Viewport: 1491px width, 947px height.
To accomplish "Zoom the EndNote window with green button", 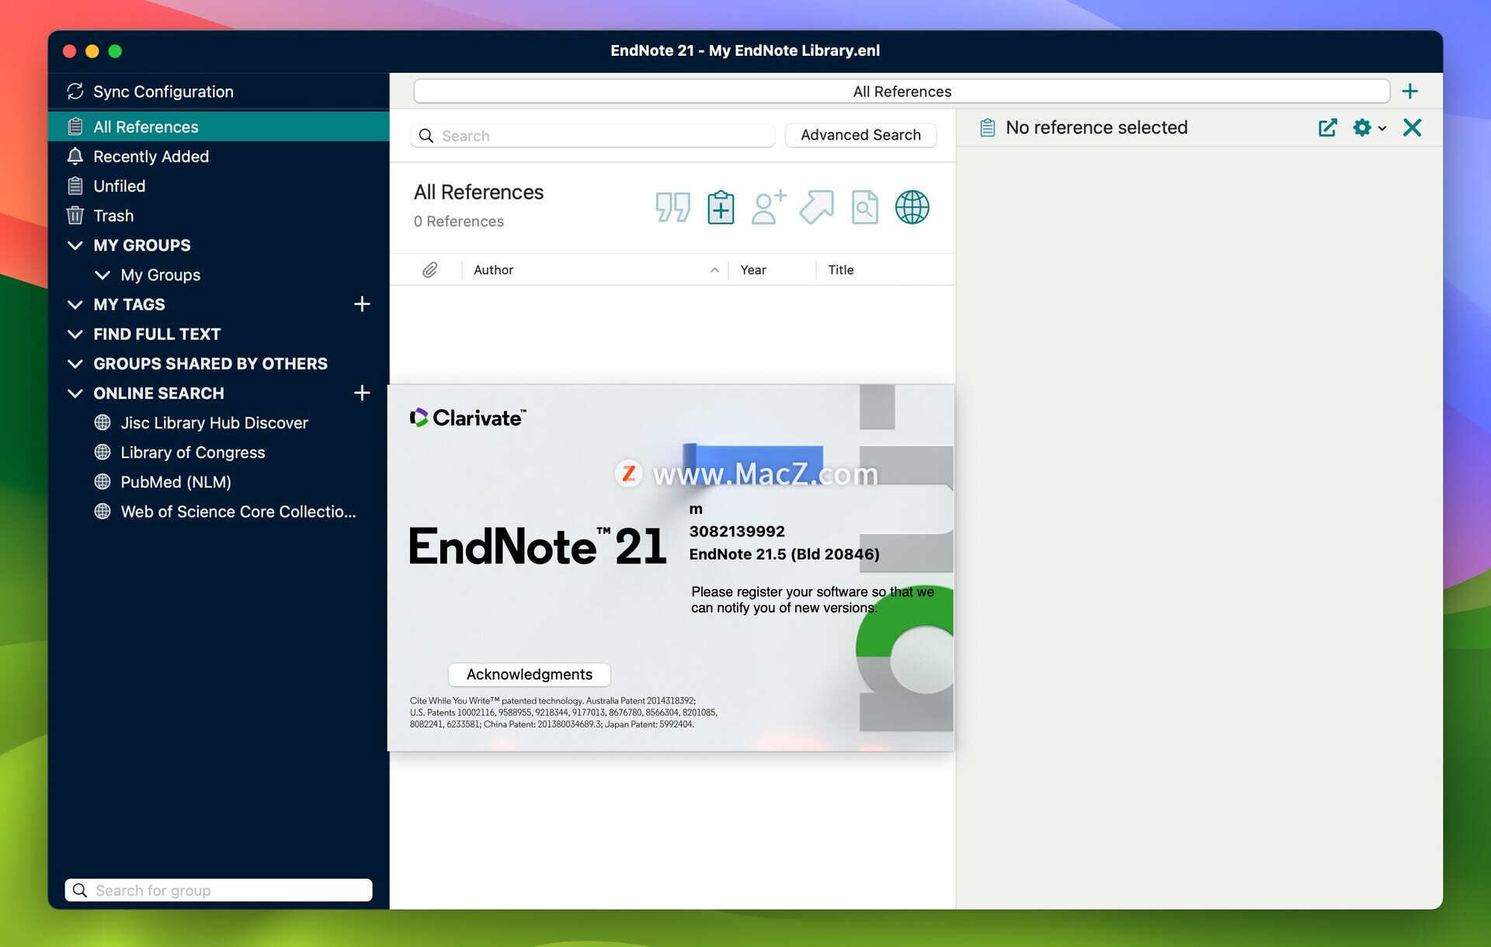I will (115, 51).
